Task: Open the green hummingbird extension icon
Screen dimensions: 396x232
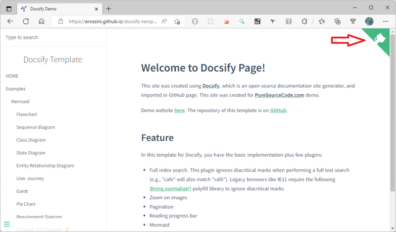Action: click(273, 21)
